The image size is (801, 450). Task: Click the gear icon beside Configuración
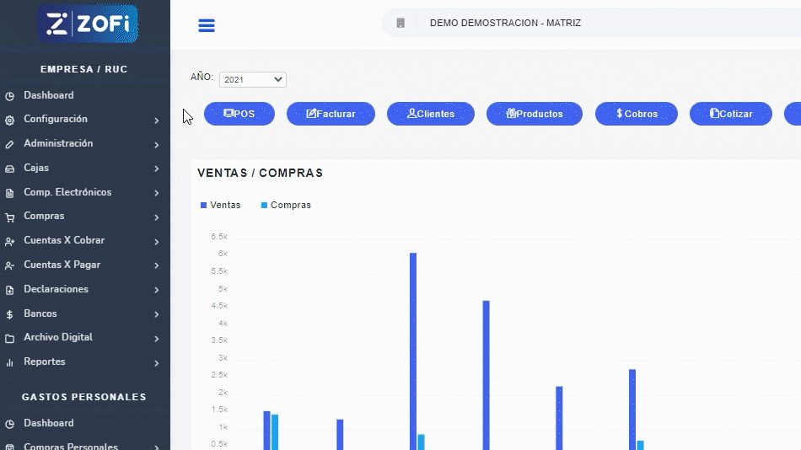9,120
